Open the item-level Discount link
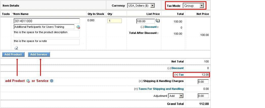The height and width of the screenshot is (108, 265). point(151,27)
